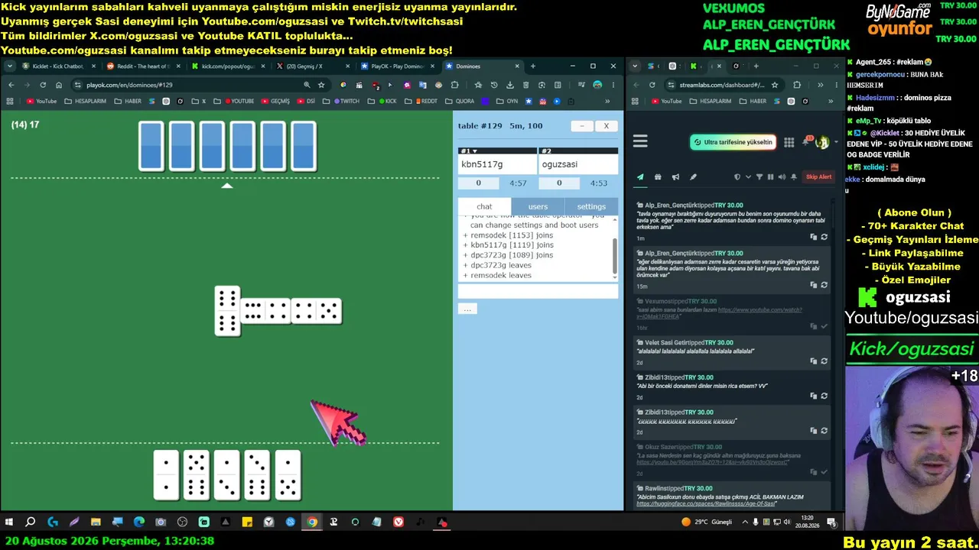Open the gift icon tab in Streamlabs
The image size is (979, 550).
coord(658,177)
